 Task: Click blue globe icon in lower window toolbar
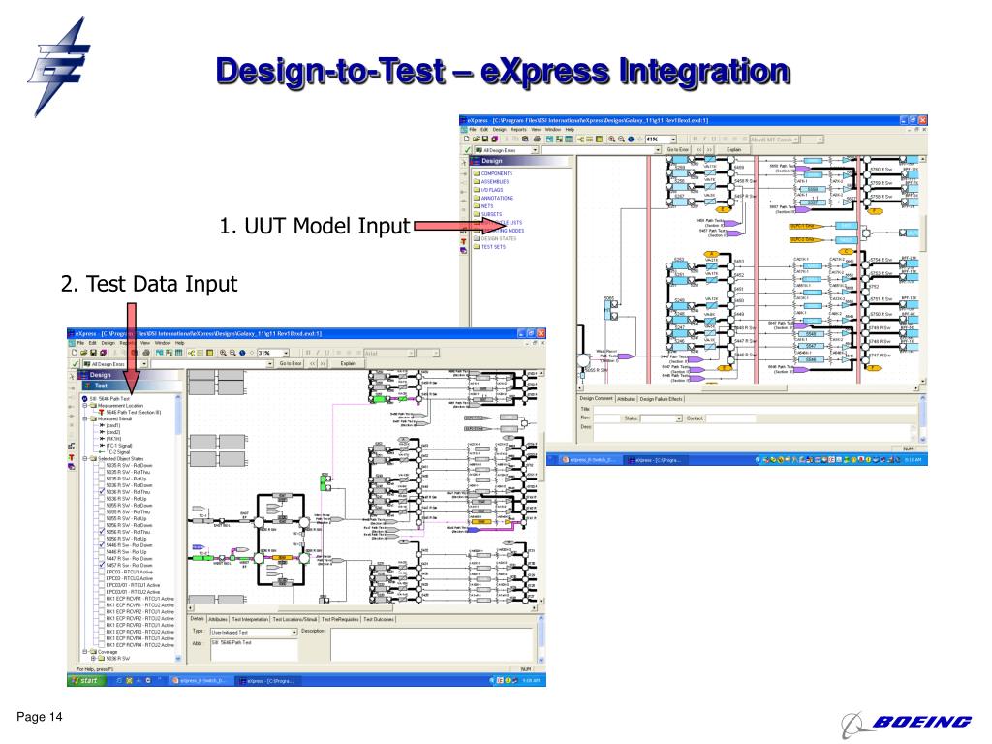click(x=241, y=353)
